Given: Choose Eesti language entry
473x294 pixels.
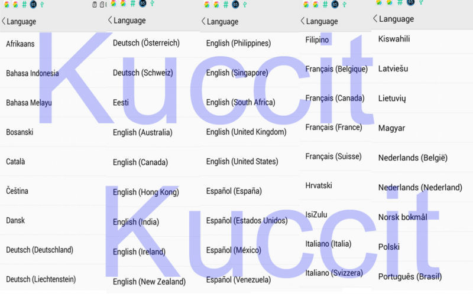Looking at the screenshot, I should tap(121, 103).
